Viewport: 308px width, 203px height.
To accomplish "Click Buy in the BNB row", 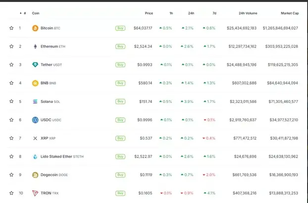I will click(x=120, y=83).
